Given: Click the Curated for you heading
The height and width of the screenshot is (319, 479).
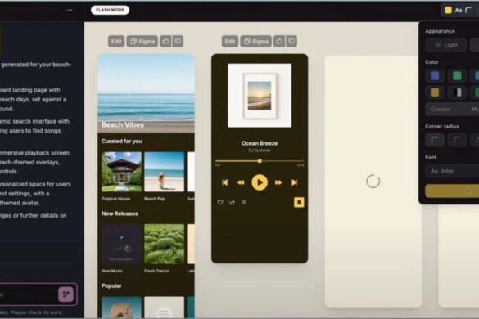Looking at the screenshot, I should pos(121,141).
